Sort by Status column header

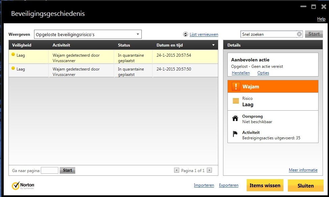pos(124,45)
